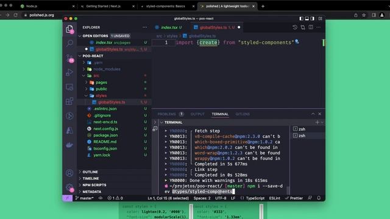390x219 pixels.
Task: Click the master branch in status bar
Action: (84, 198)
